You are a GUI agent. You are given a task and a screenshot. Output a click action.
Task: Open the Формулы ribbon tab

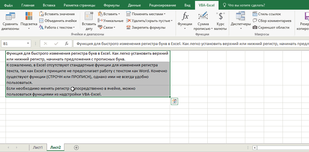pos(112,5)
